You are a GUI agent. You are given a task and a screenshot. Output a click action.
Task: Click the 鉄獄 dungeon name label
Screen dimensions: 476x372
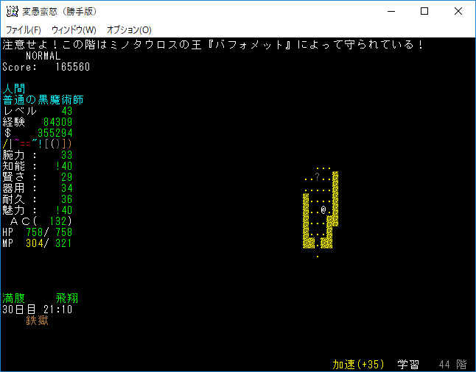38,321
